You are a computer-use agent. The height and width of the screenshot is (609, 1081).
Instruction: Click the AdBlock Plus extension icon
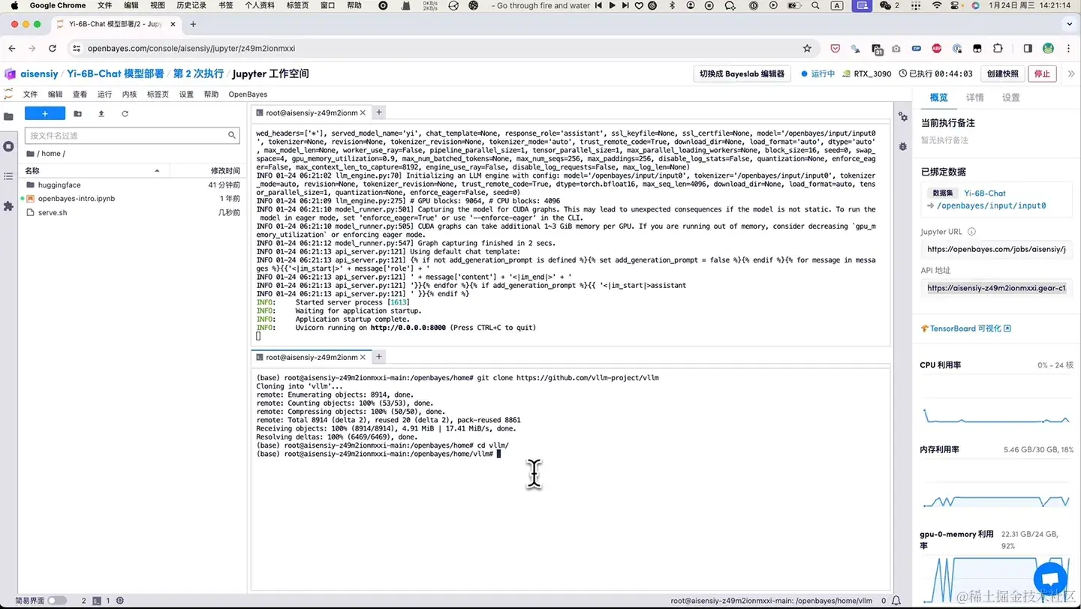(937, 48)
